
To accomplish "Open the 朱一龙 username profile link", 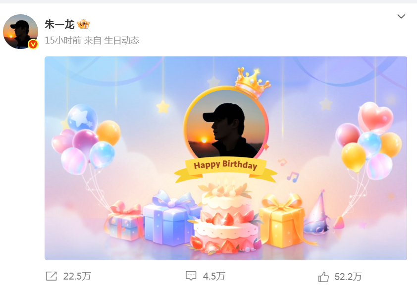I will click(x=59, y=24).
